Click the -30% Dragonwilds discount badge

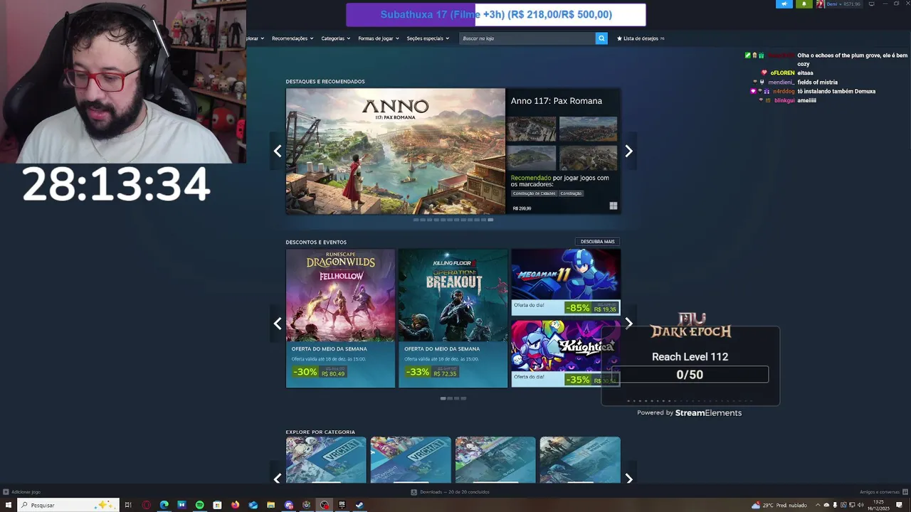pyautogui.click(x=305, y=372)
